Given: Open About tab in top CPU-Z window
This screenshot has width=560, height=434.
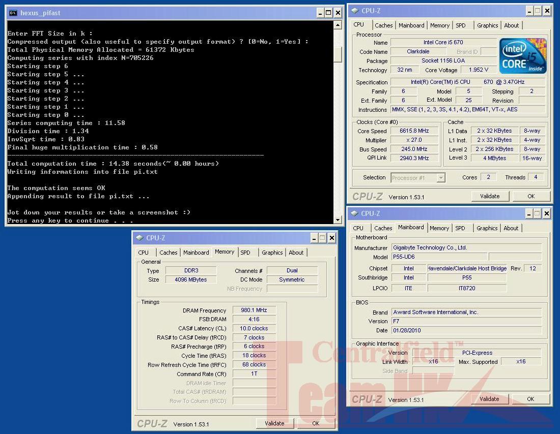Looking at the screenshot, I should [512, 25].
